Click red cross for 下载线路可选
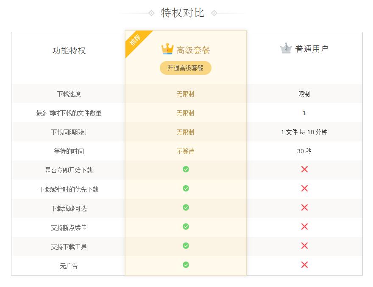This screenshot has width=373, height=287. click(304, 208)
